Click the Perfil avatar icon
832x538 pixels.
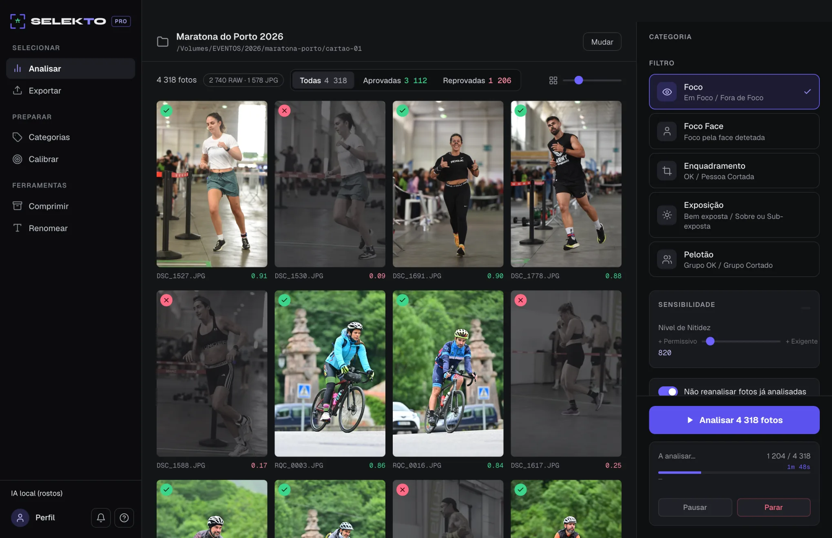point(20,518)
